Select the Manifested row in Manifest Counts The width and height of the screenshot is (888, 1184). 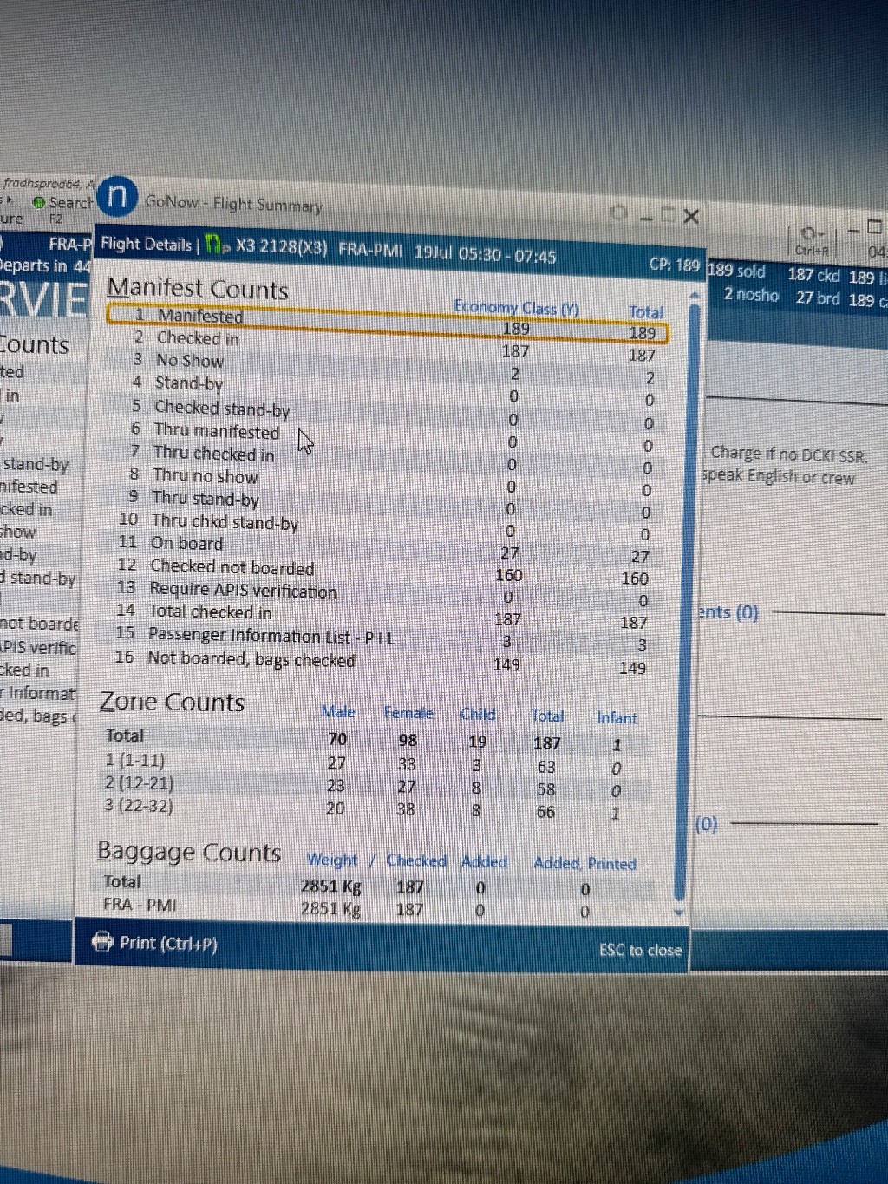click(x=200, y=316)
